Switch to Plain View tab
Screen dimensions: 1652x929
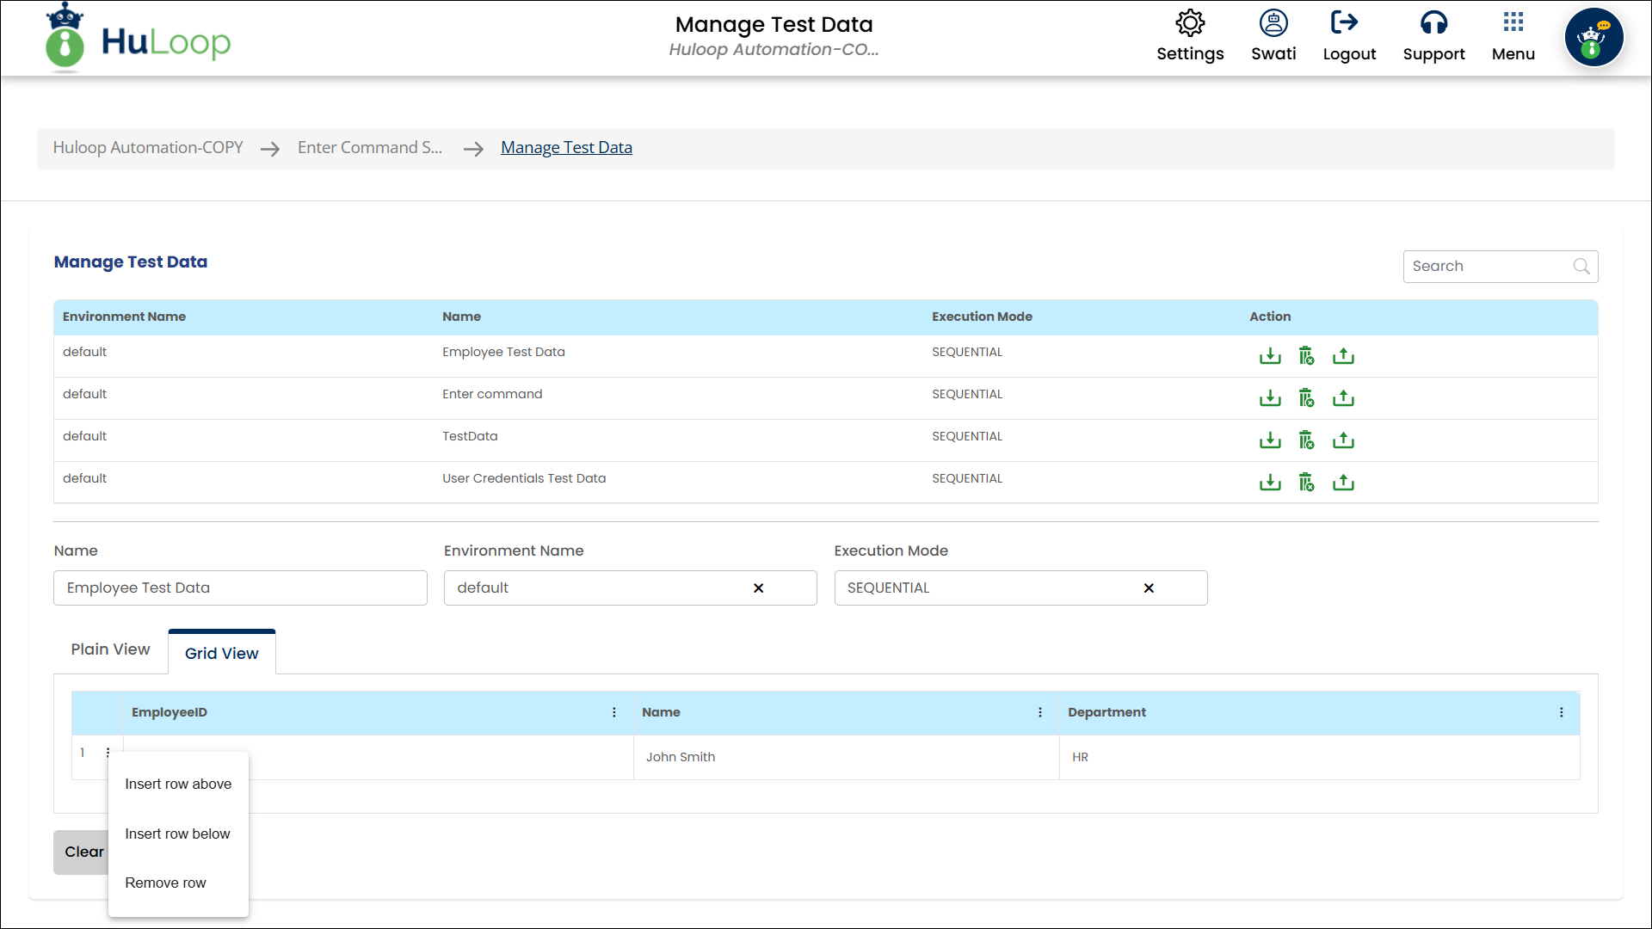click(x=110, y=649)
